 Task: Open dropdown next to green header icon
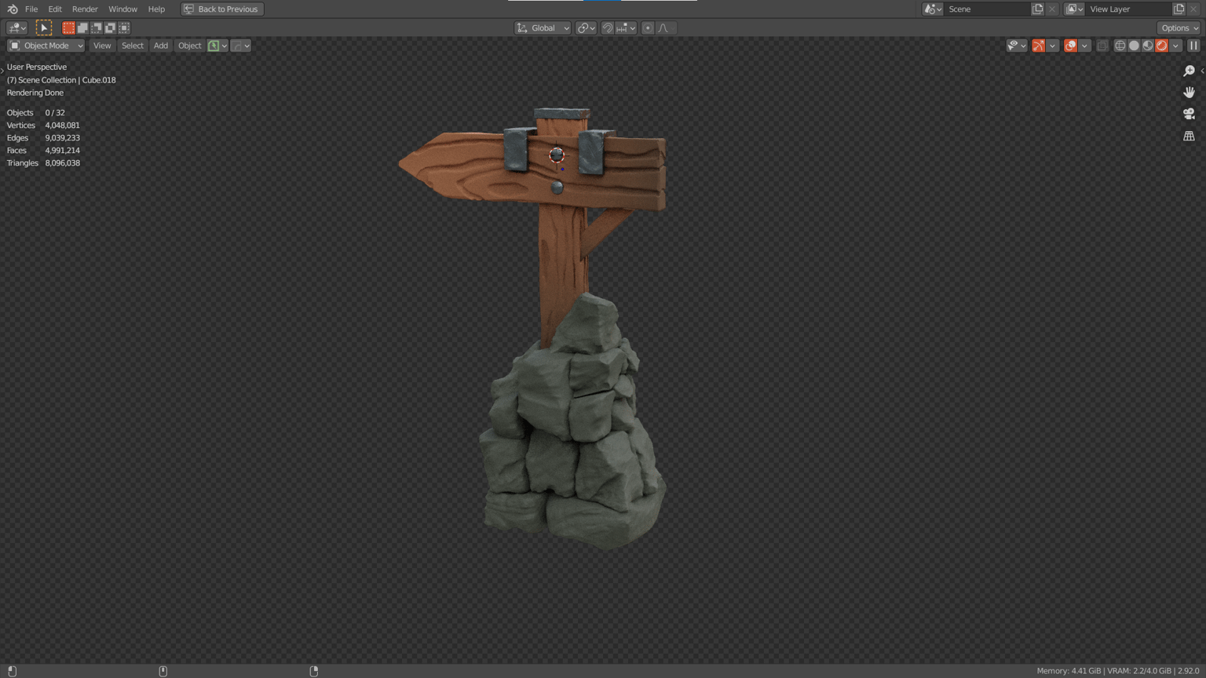coord(225,46)
